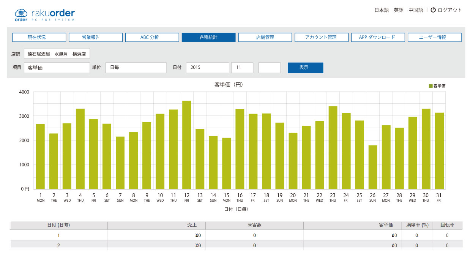The height and width of the screenshot is (256, 473).
Task: Click the bar for day 16 THU
Action: pyautogui.click(x=240, y=149)
